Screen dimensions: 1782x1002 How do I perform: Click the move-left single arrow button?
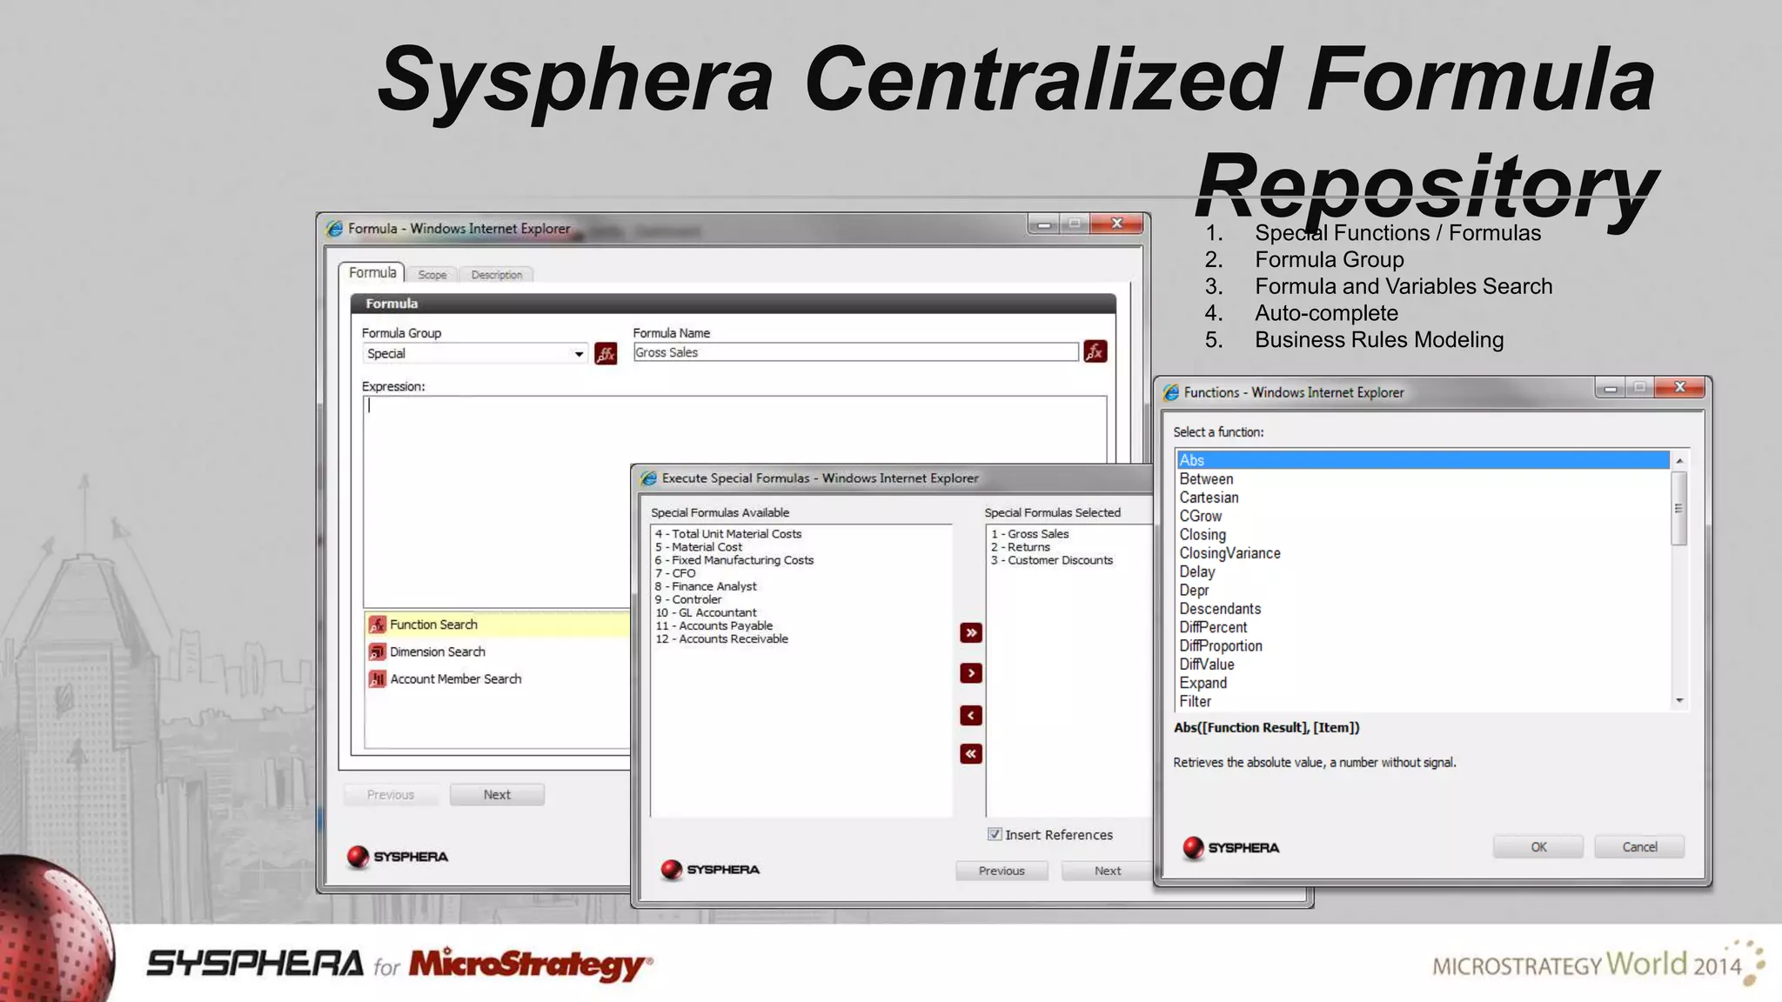pos(971,715)
